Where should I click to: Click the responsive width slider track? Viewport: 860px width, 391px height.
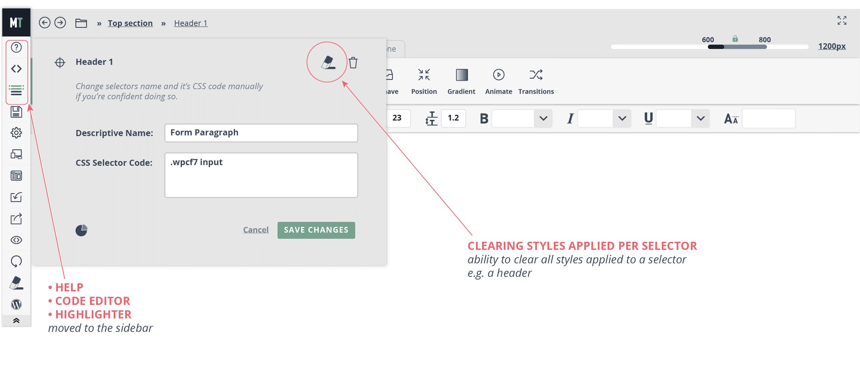click(709, 47)
